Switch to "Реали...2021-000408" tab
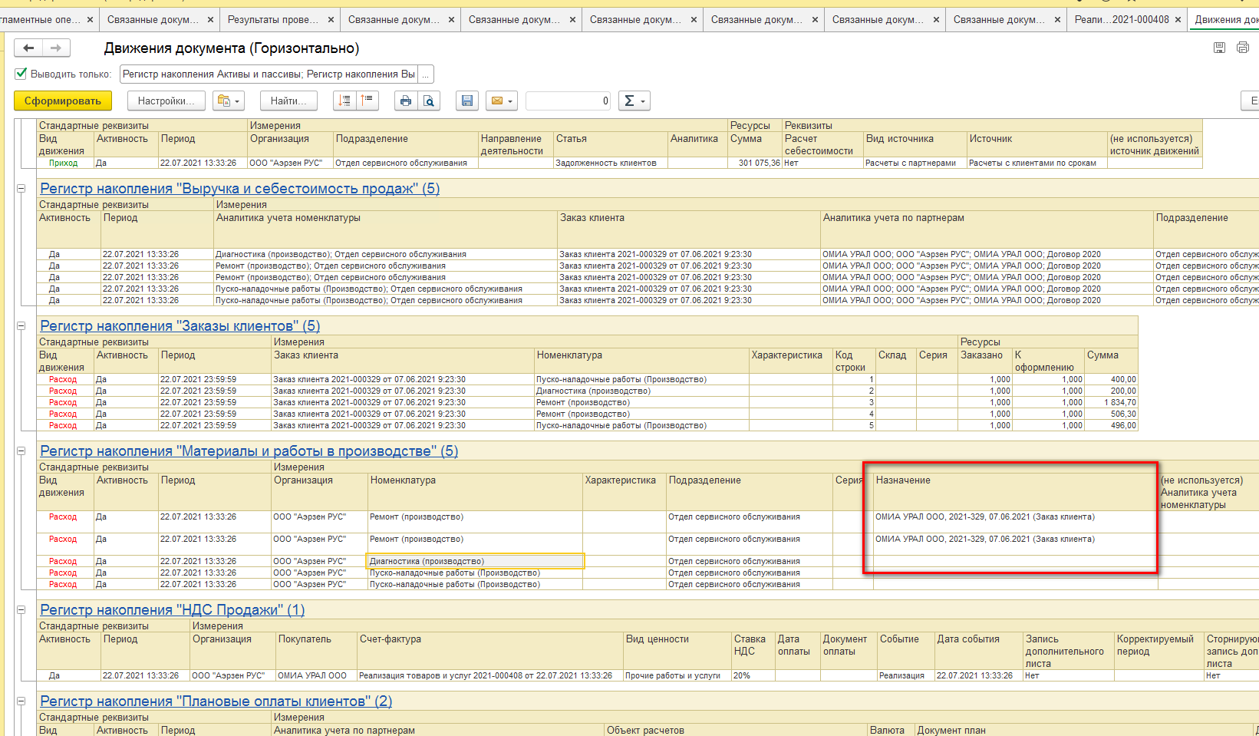The width and height of the screenshot is (1259, 736). (x=1121, y=19)
